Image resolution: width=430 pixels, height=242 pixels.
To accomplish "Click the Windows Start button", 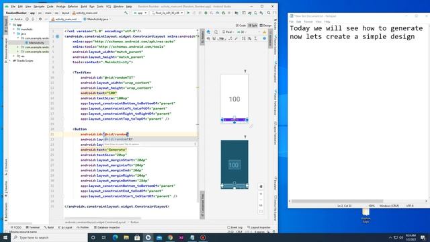I will [x=5, y=237].
